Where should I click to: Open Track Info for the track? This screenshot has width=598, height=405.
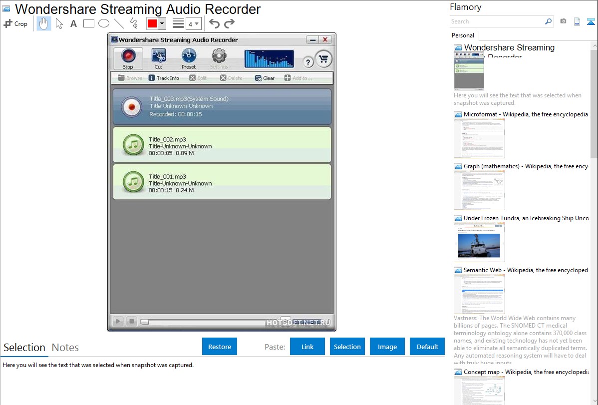click(x=164, y=78)
